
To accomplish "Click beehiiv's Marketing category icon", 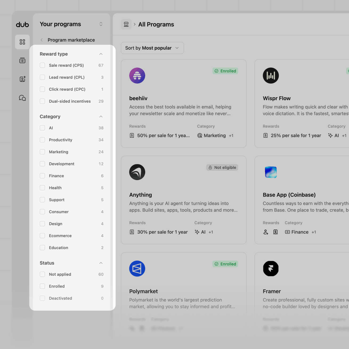I will (x=200, y=136).
